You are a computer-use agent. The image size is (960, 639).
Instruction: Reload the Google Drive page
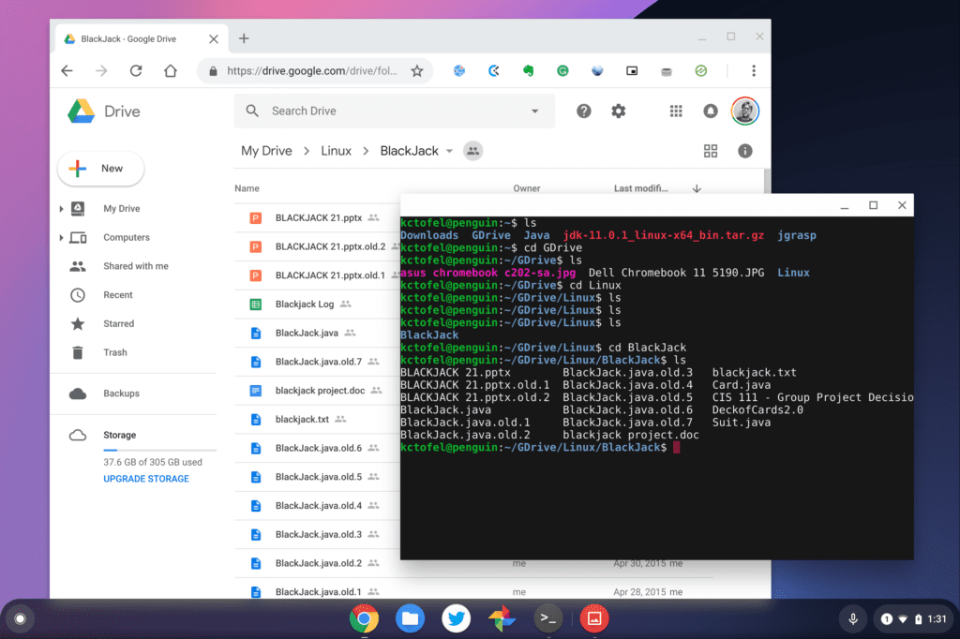136,71
